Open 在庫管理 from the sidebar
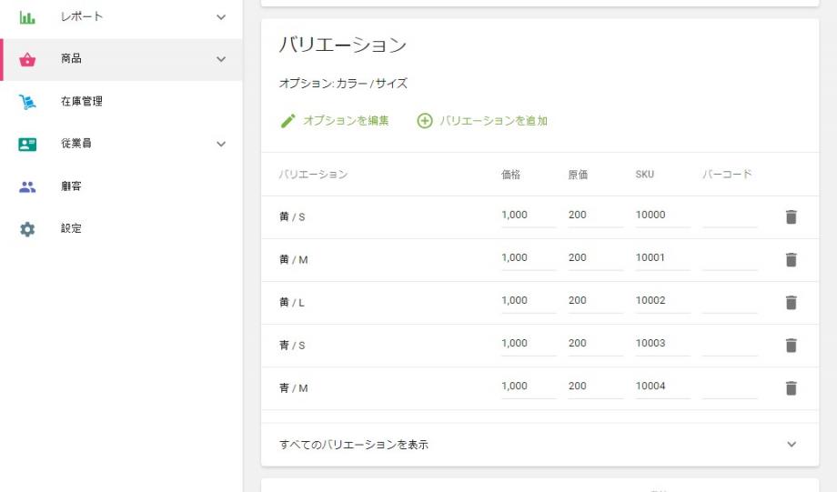Viewport: 837px width, 492px height. [x=82, y=101]
